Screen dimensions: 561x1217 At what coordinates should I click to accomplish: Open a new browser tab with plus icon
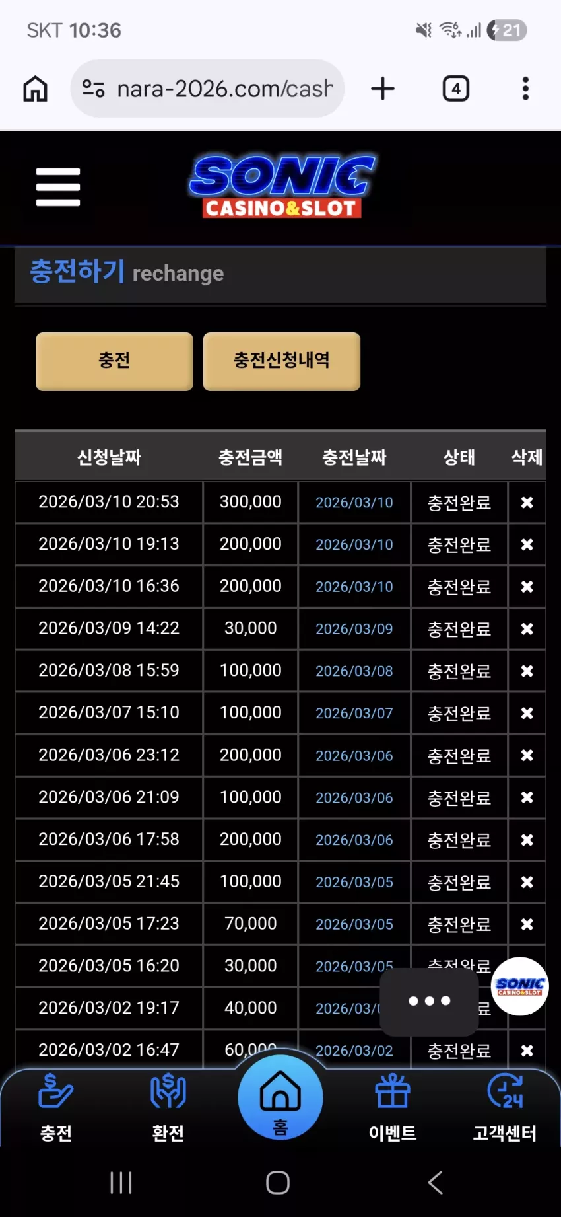(383, 89)
